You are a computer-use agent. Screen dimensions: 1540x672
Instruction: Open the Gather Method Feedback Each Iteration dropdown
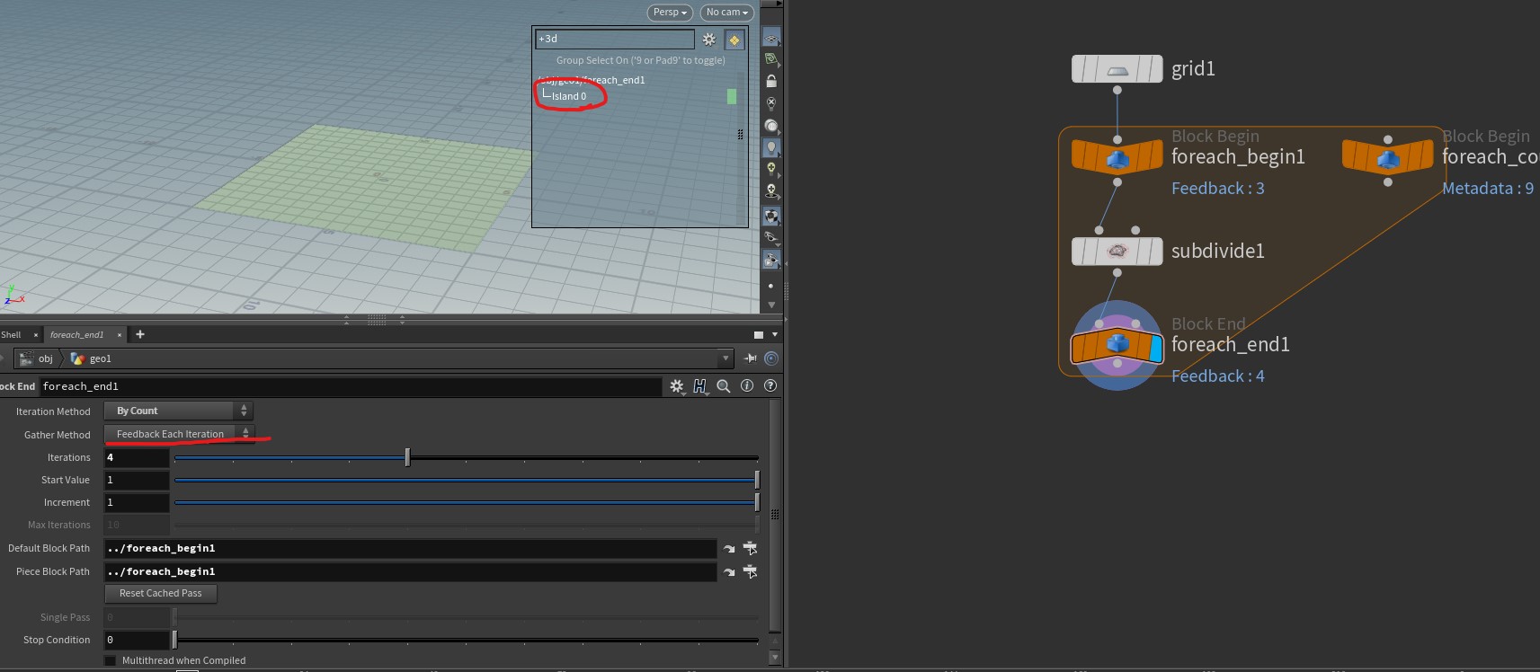179,434
